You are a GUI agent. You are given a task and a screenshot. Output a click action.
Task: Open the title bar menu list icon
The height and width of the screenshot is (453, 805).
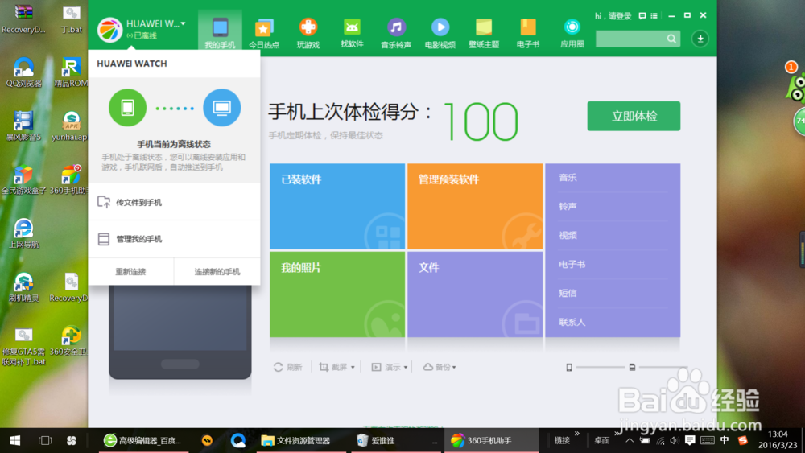click(x=654, y=16)
